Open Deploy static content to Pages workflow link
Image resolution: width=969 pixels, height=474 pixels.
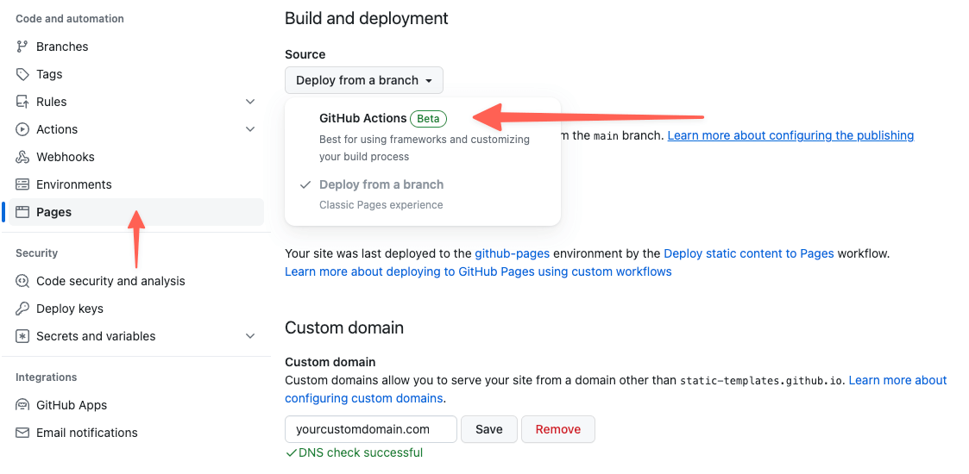(x=748, y=253)
